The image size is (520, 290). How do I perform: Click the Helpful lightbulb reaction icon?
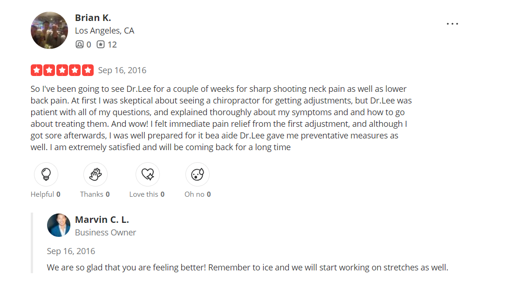tap(46, 174)
